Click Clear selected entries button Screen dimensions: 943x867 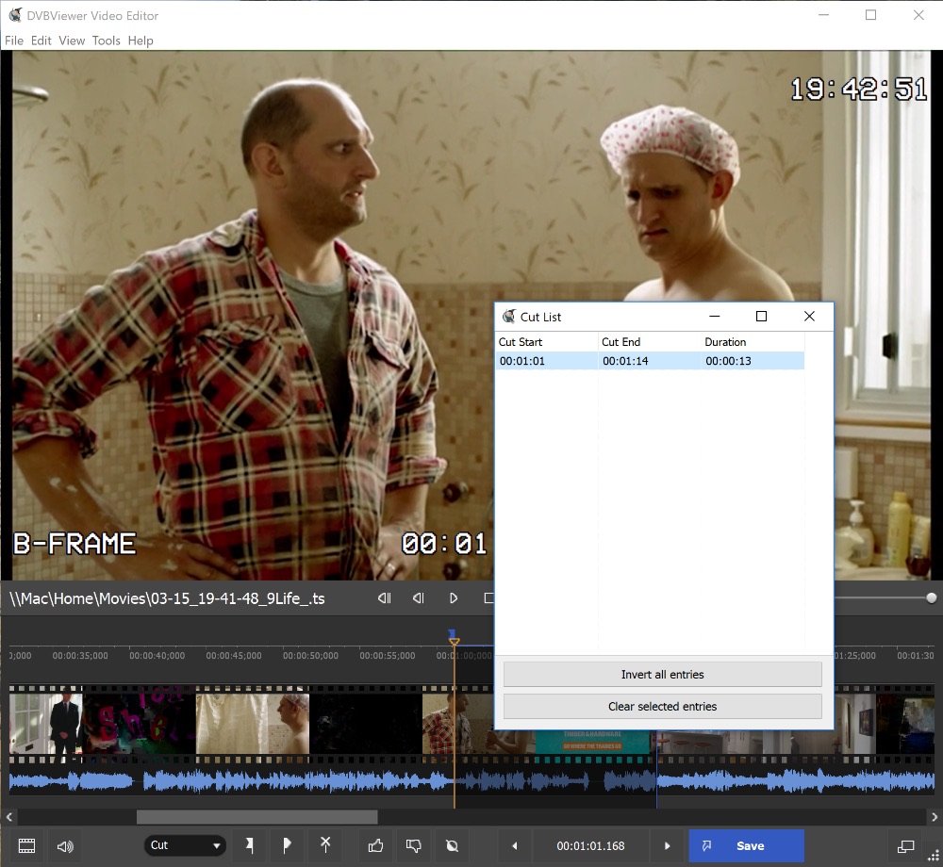pyautogui.click(x=662, y=707)
